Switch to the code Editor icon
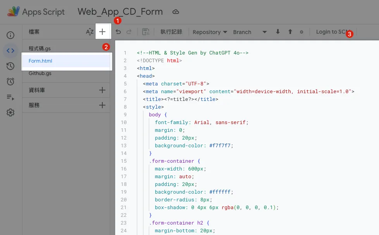Viewport: 379px width, 235px height. point(10,51)
